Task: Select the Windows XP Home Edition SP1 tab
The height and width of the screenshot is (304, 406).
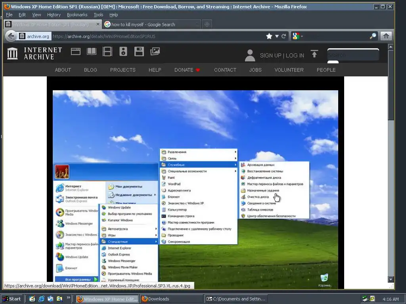Action: 52,24
